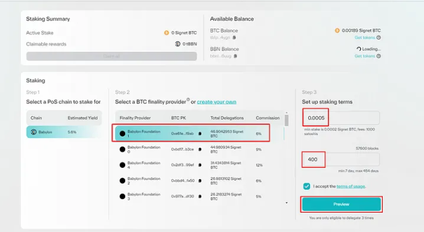Open info icon beside BTC Get tokens

(x=378, y=37)
